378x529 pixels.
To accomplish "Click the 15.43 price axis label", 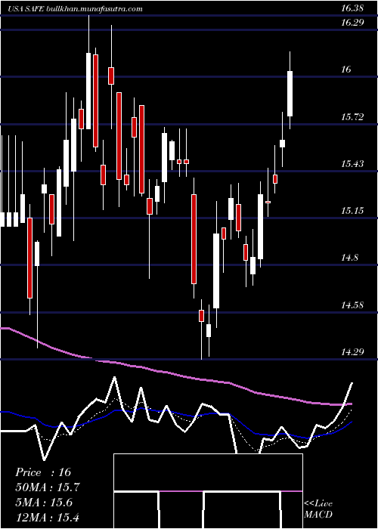I will (352, 164).
